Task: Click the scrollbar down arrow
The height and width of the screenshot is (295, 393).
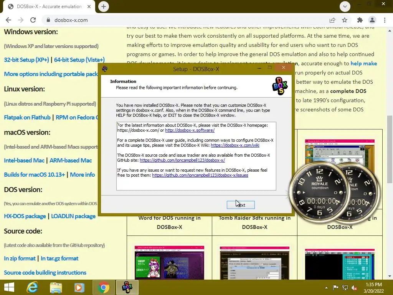Action: (x=390, y=276)
